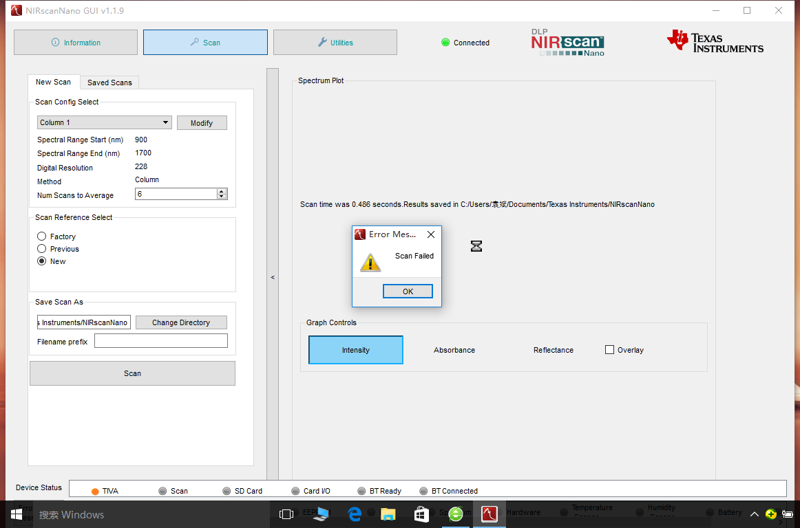800x528 pixels.
Task: Switch to the Scan main tab
Action: (205, 43)
